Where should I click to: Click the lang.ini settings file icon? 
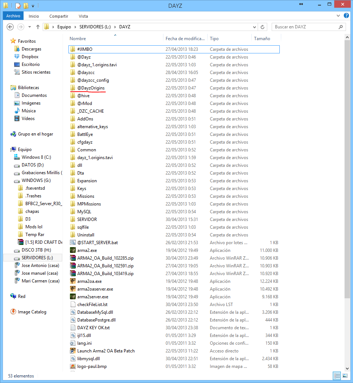(x=73, y=343)
